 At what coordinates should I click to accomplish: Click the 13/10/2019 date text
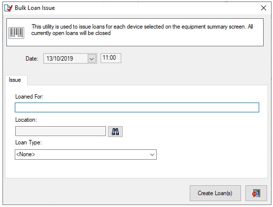60,59
